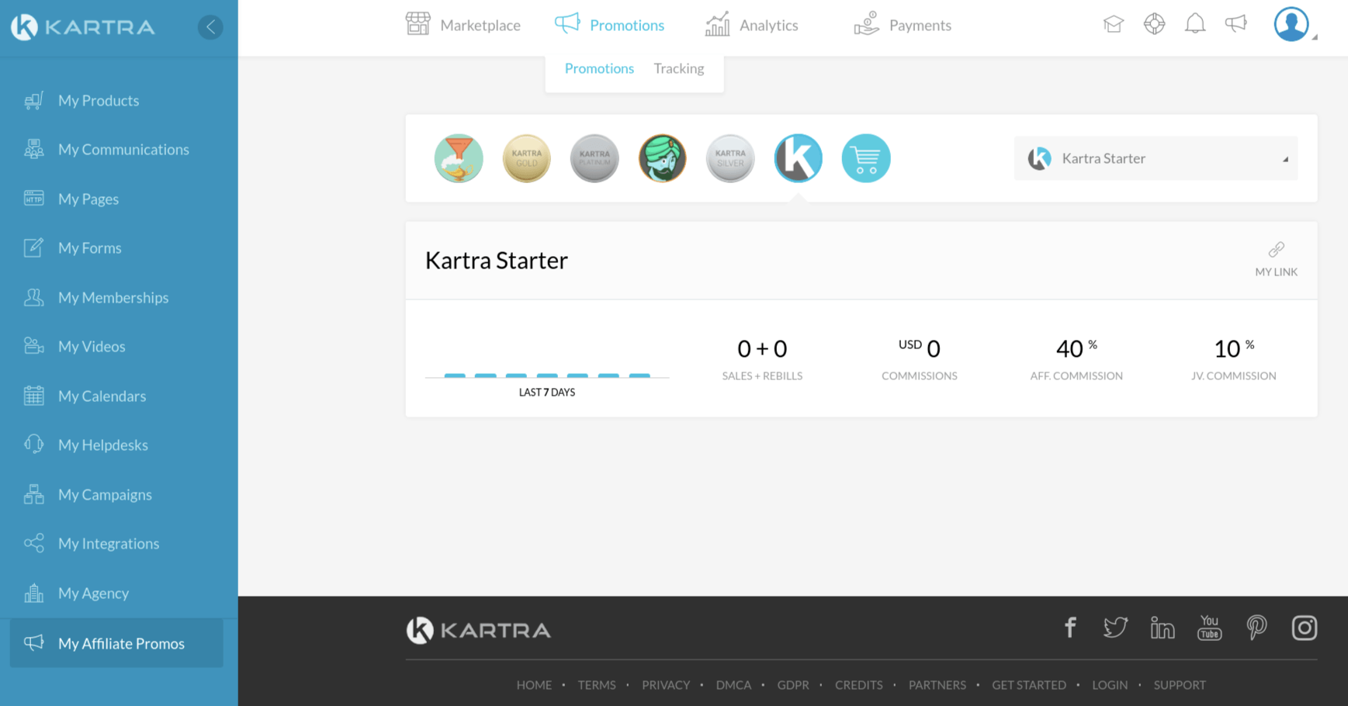1348x706 pixels.
Task: Collapse the sidebar with the arrow button
Action: point(210,27)
